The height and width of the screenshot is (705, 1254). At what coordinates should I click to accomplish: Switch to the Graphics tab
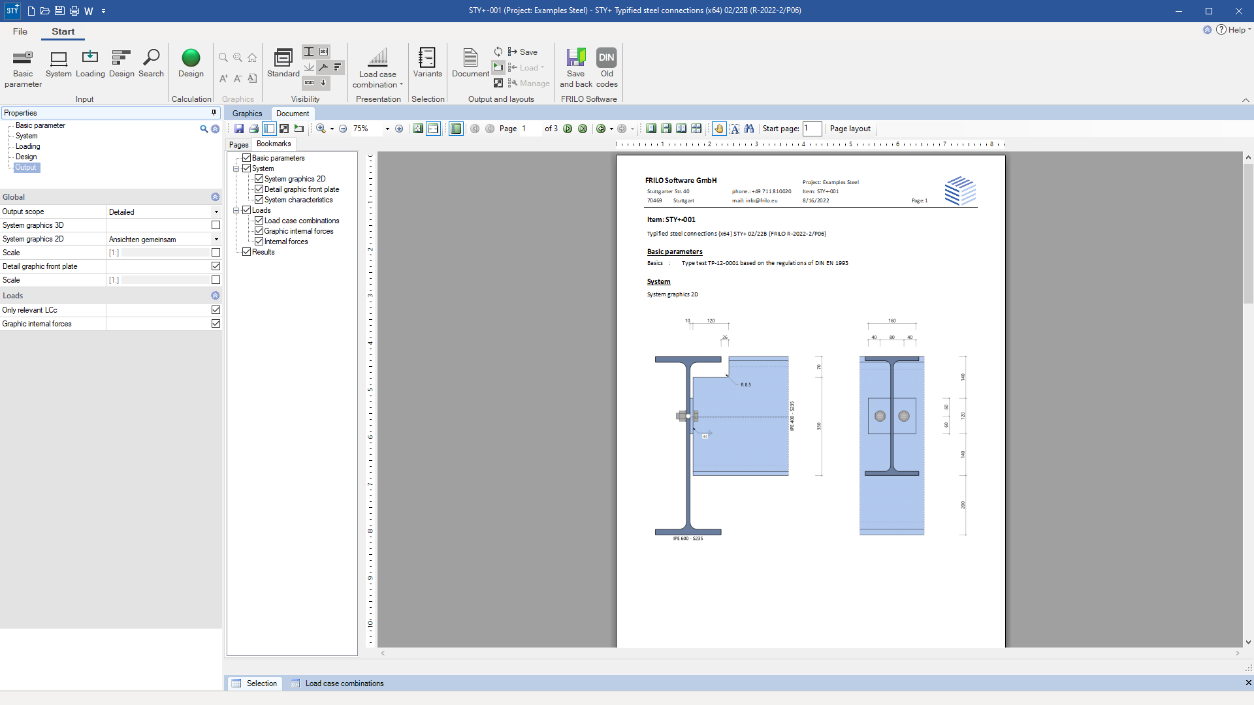247,114
